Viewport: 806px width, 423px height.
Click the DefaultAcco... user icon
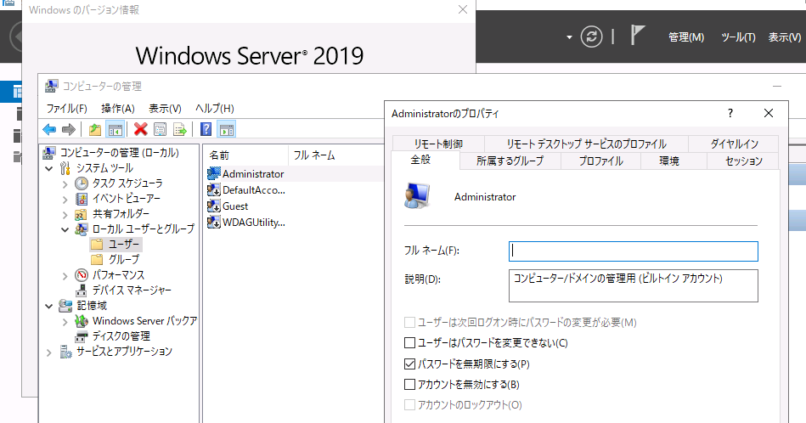[x=213, y=190]
